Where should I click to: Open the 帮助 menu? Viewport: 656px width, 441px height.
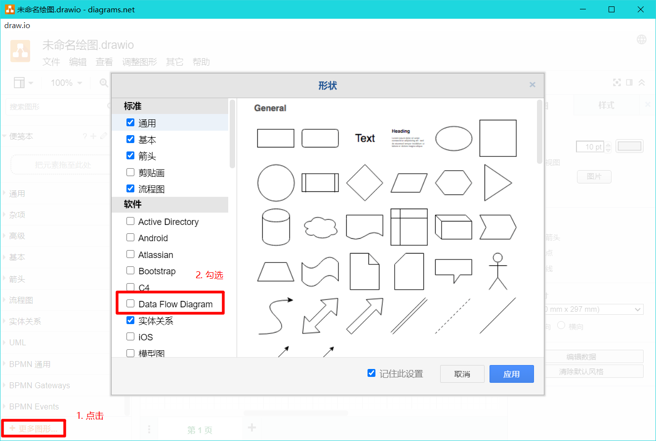[201, 62]
